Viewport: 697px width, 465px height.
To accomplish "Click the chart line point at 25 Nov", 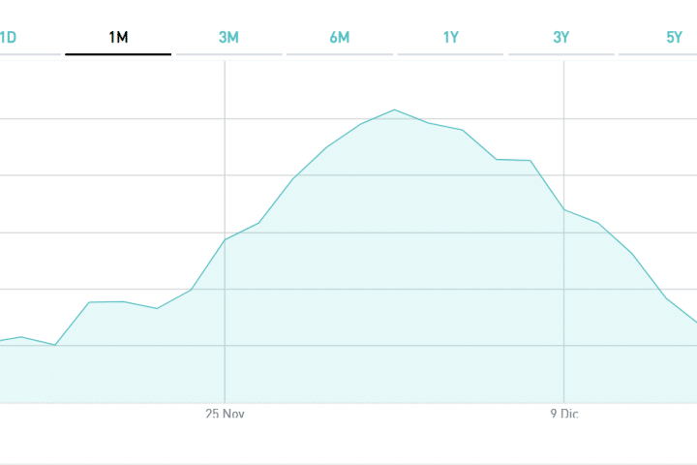I will 225,240.
